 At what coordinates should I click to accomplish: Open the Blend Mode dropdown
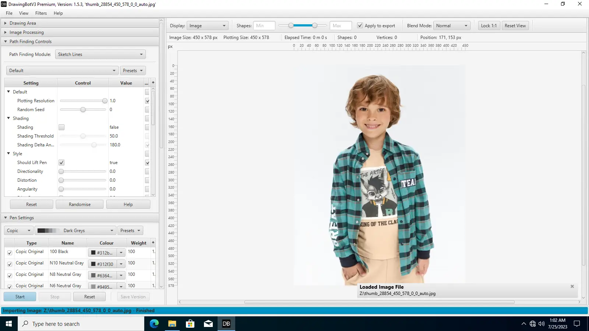pyautogui.click(x=452, y=26)
